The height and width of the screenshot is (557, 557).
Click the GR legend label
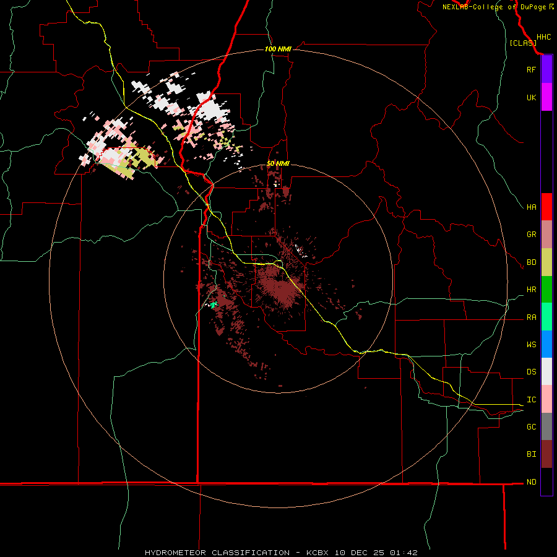(531, 235)
